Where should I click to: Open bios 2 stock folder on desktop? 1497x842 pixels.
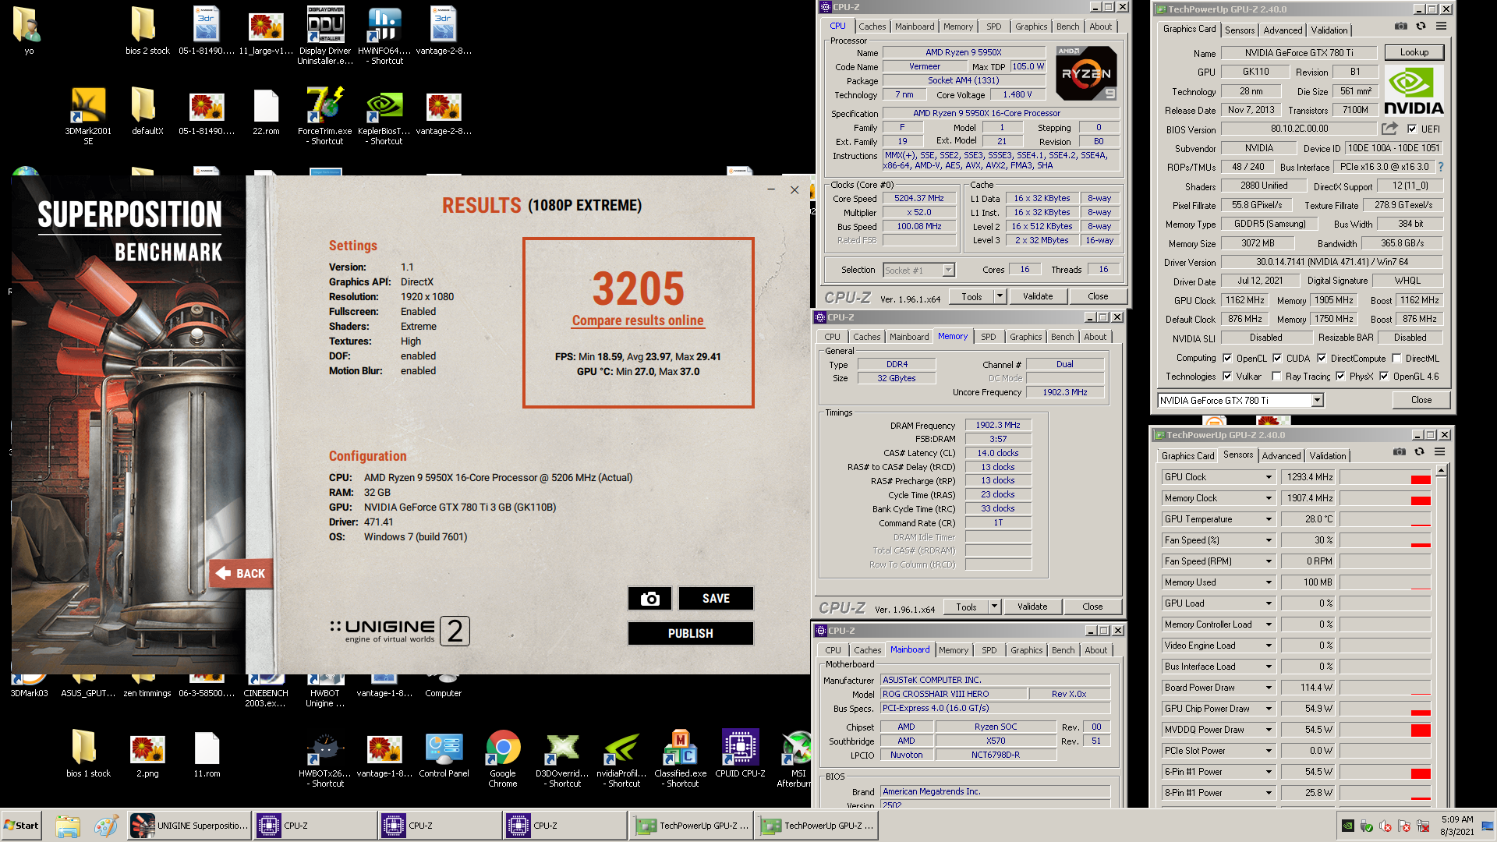tap(147, 31)
